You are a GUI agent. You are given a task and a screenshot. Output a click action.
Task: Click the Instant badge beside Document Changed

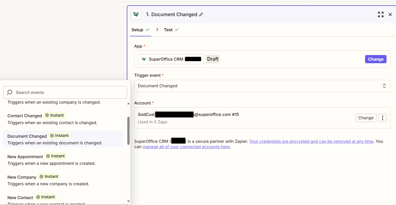(x=59, y=135)
